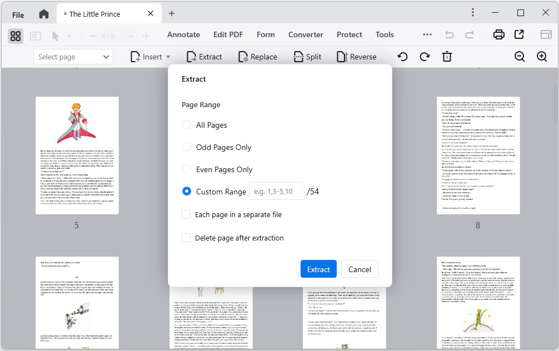Enable Each page in a separate file

[x=187, y=214]
